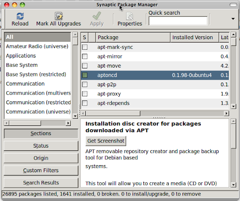The image size is (240, 201).
Task: Click sections list scroll left arrow
Action: click(x=6, y=123)
